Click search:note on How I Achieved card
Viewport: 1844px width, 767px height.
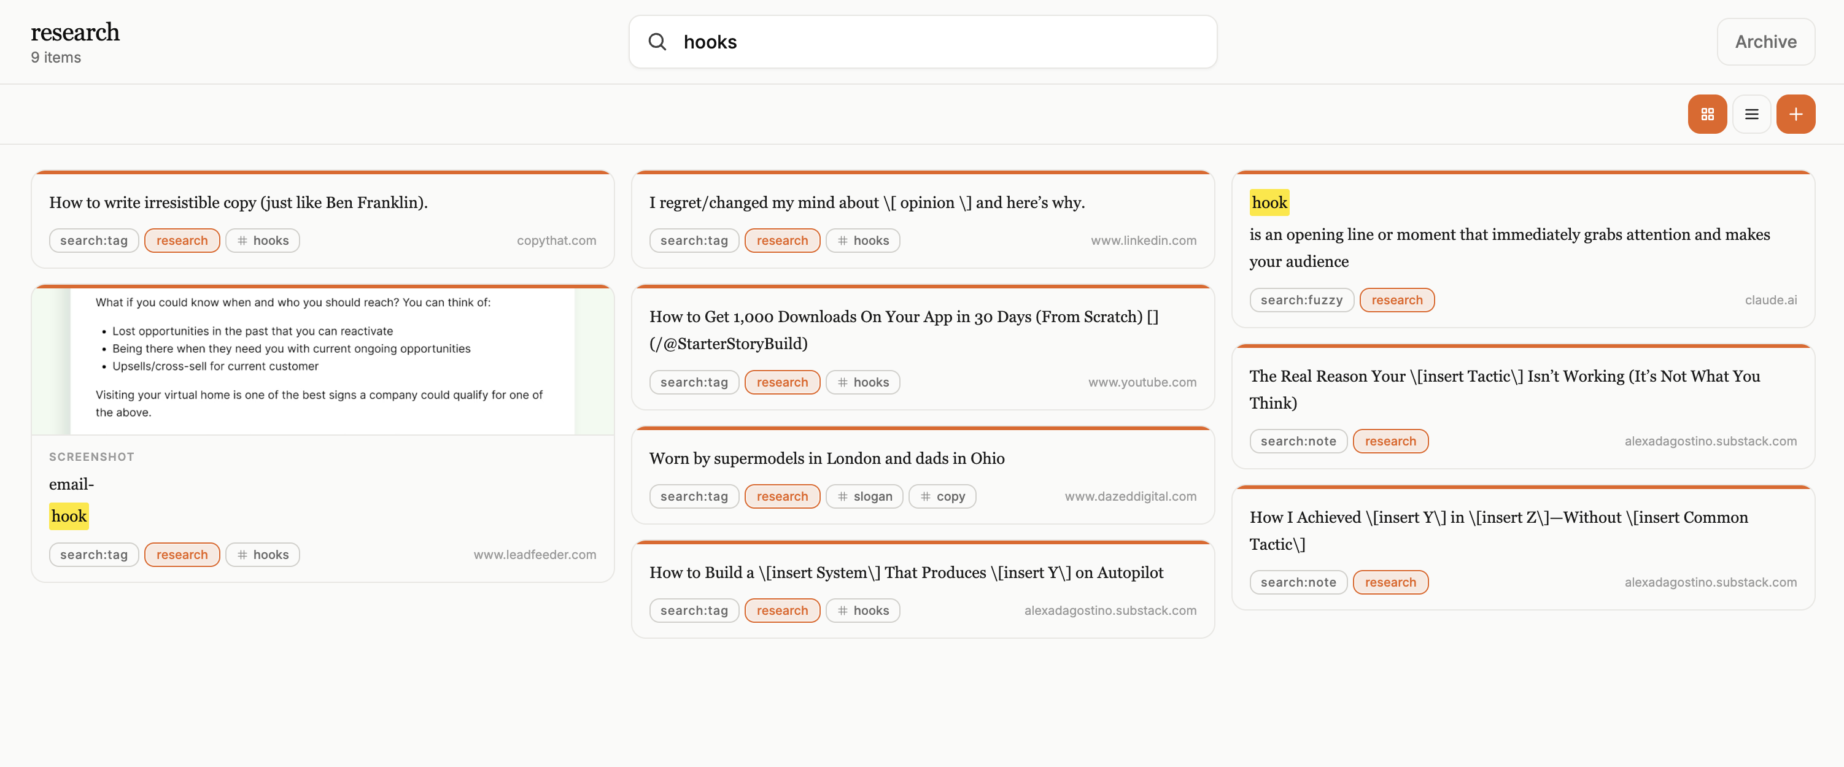[x=1298, y=582]
